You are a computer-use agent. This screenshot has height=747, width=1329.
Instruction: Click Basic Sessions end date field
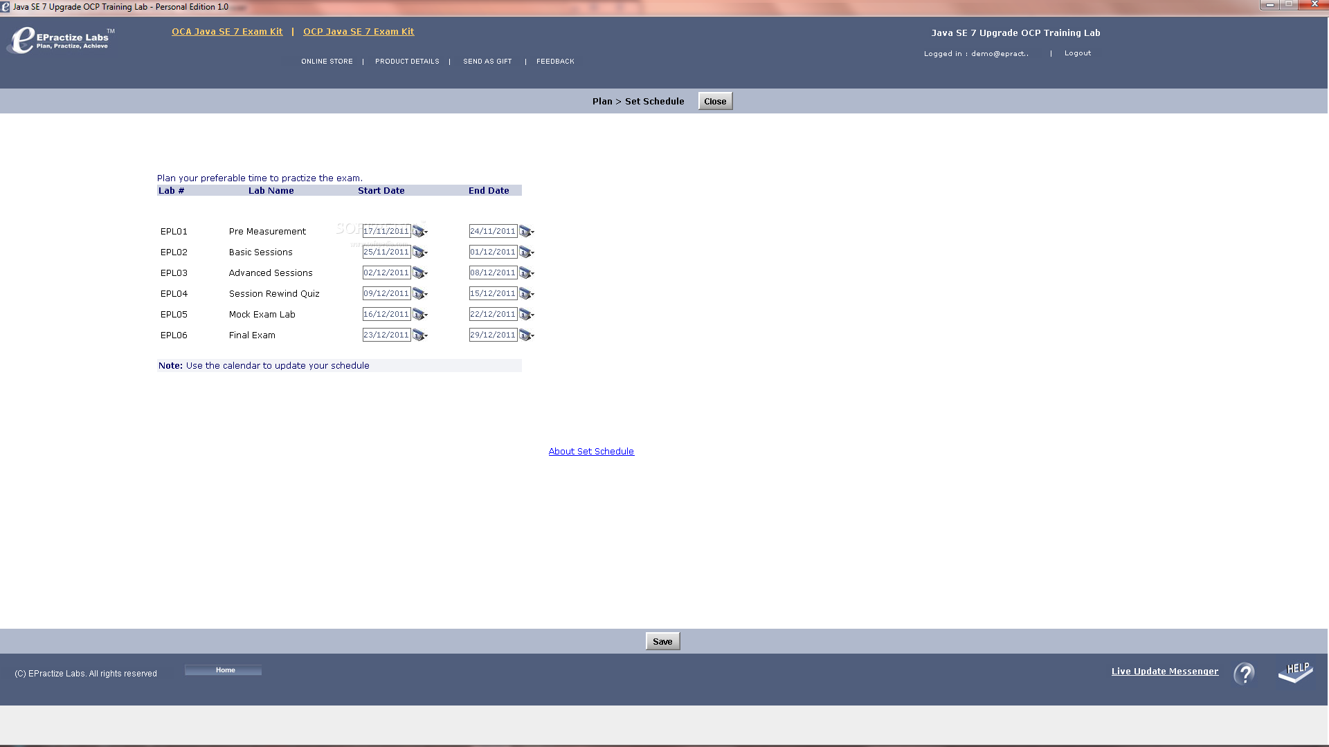(x=494, y=252)
